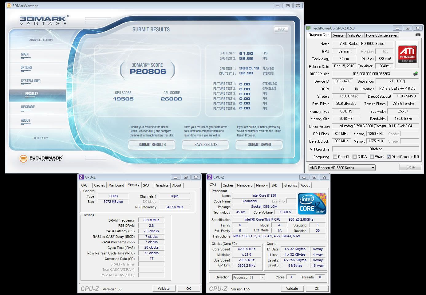The width and height of the screenshot is (426, 295).
Task: Toggle the PhysX checkbox
Action: point(372,157)
